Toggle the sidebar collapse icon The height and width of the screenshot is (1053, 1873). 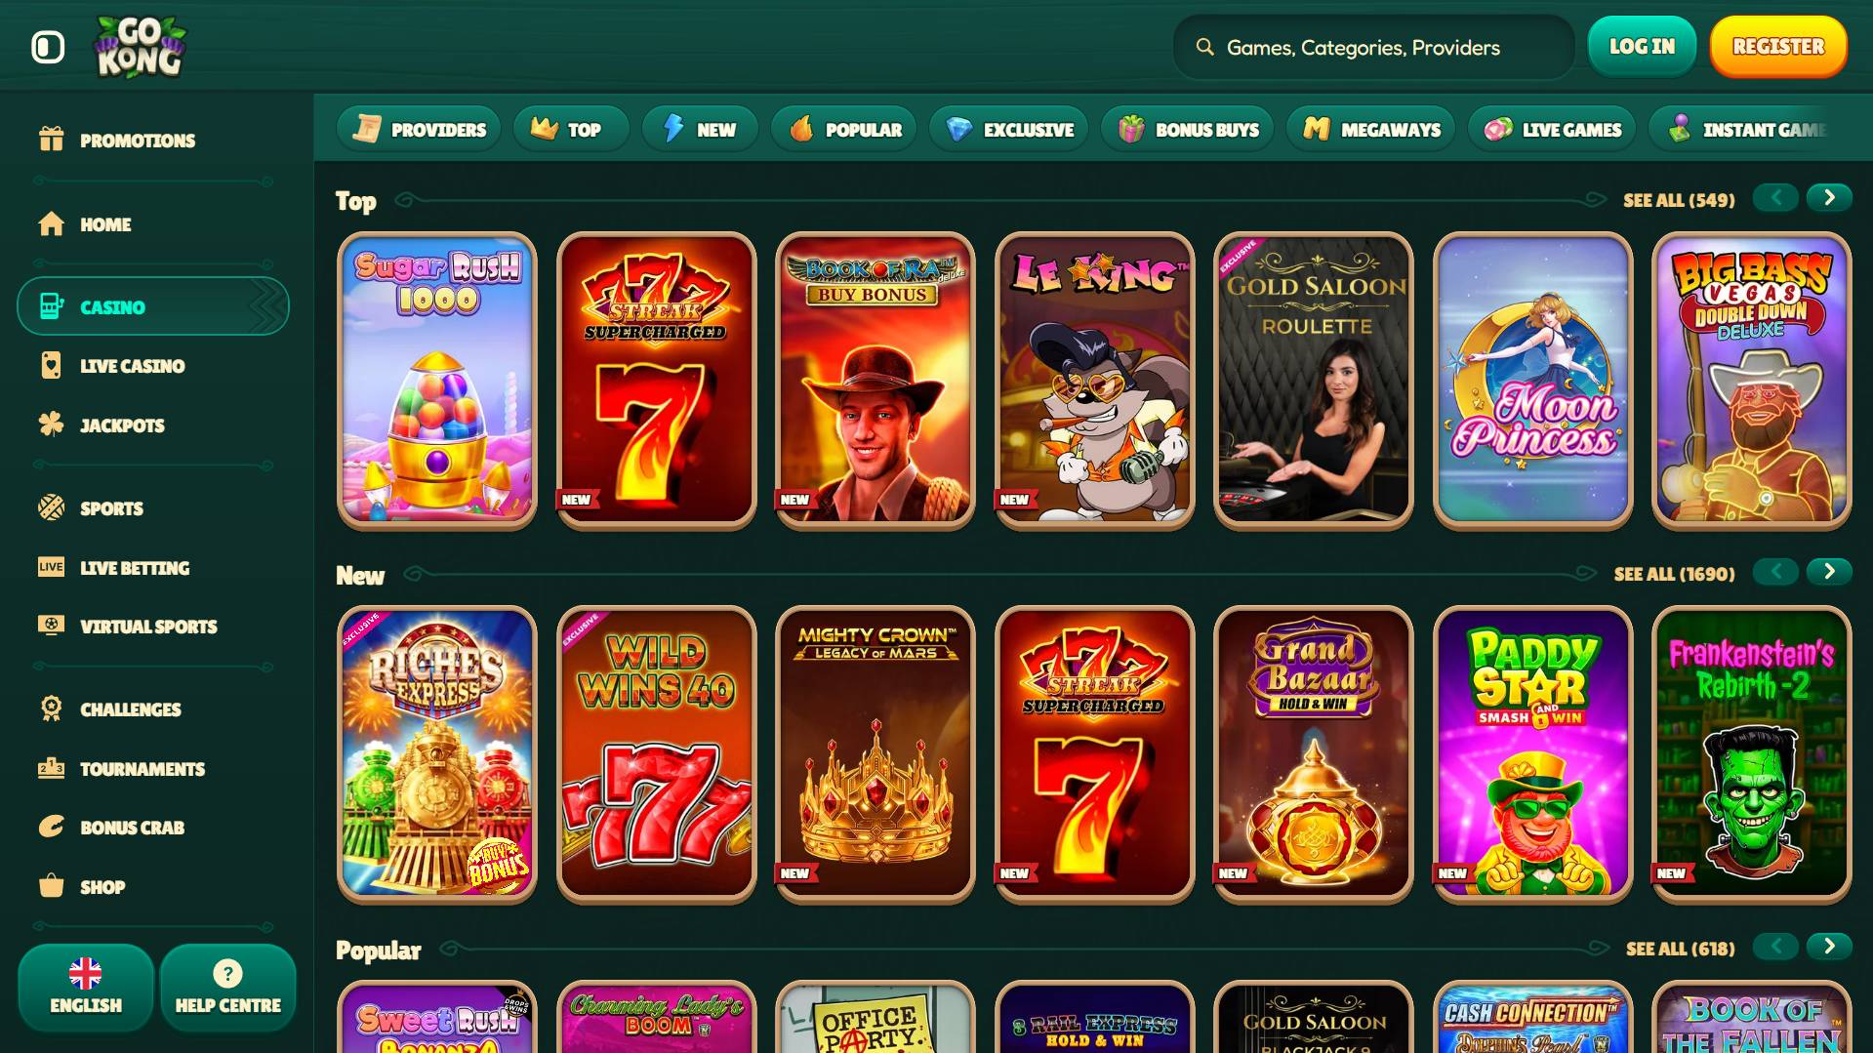click(x=47, y=47)
